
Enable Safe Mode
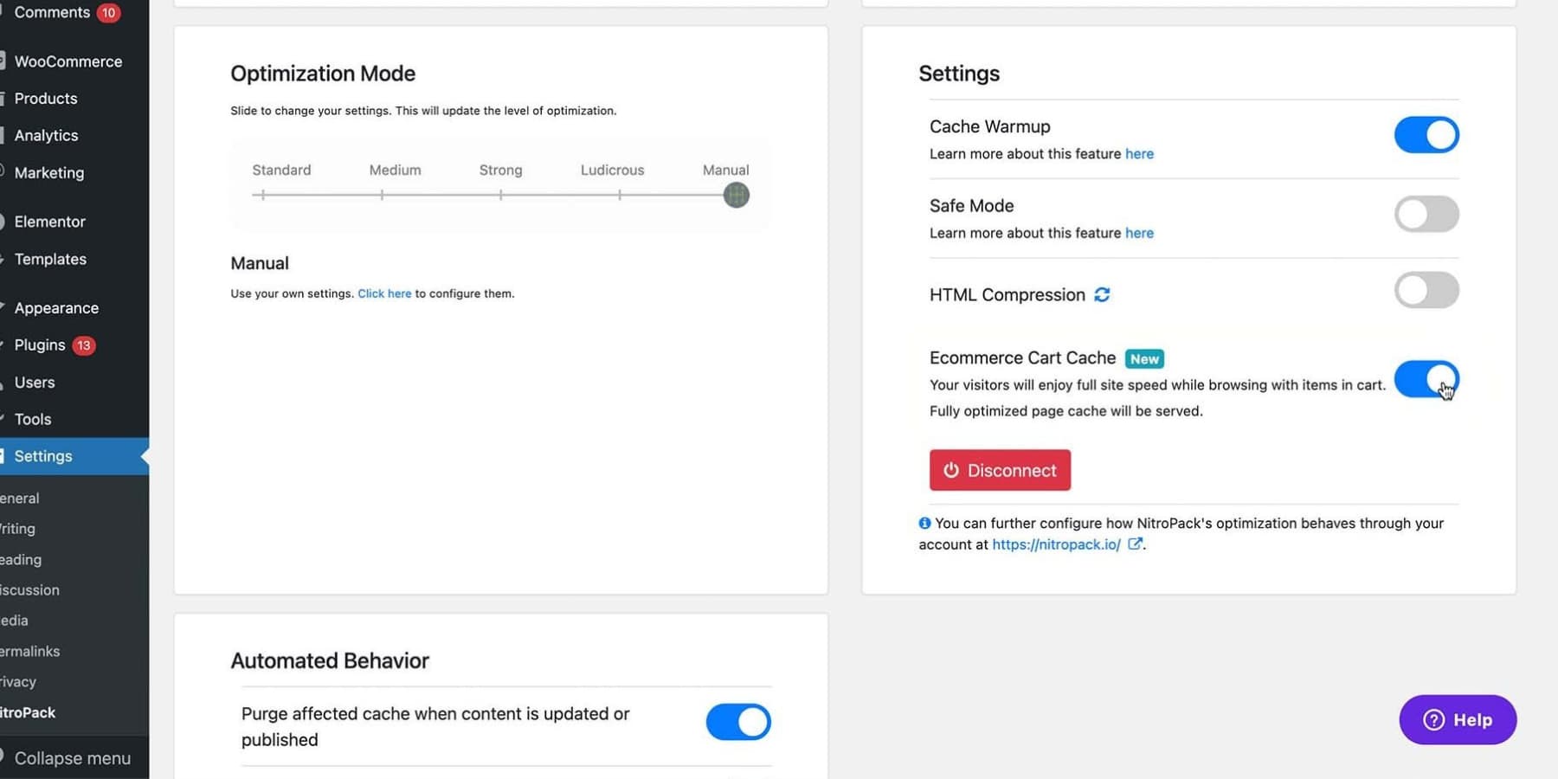(1426, 214)
